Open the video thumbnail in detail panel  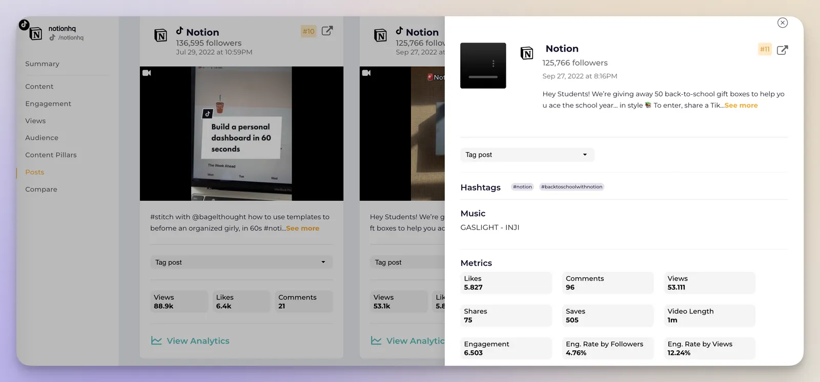(483, 66)
